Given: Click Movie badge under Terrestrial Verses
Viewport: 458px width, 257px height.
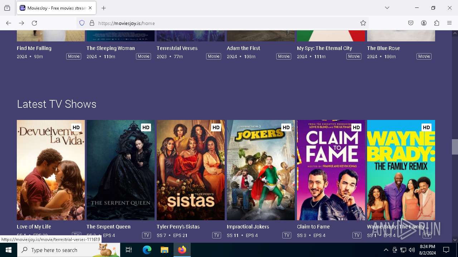Looking at the screenshot, I should tap(214, 56).
